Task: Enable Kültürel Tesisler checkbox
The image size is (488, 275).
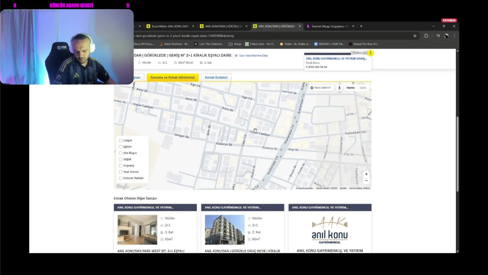Action: point(120,178)
